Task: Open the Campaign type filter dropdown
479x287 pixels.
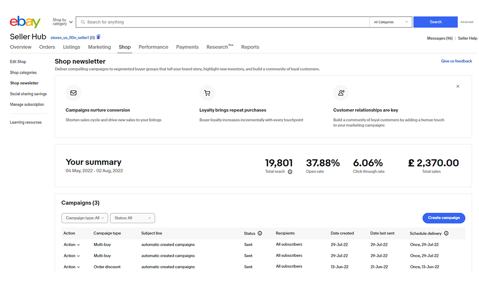Action: tap(85, 218)
